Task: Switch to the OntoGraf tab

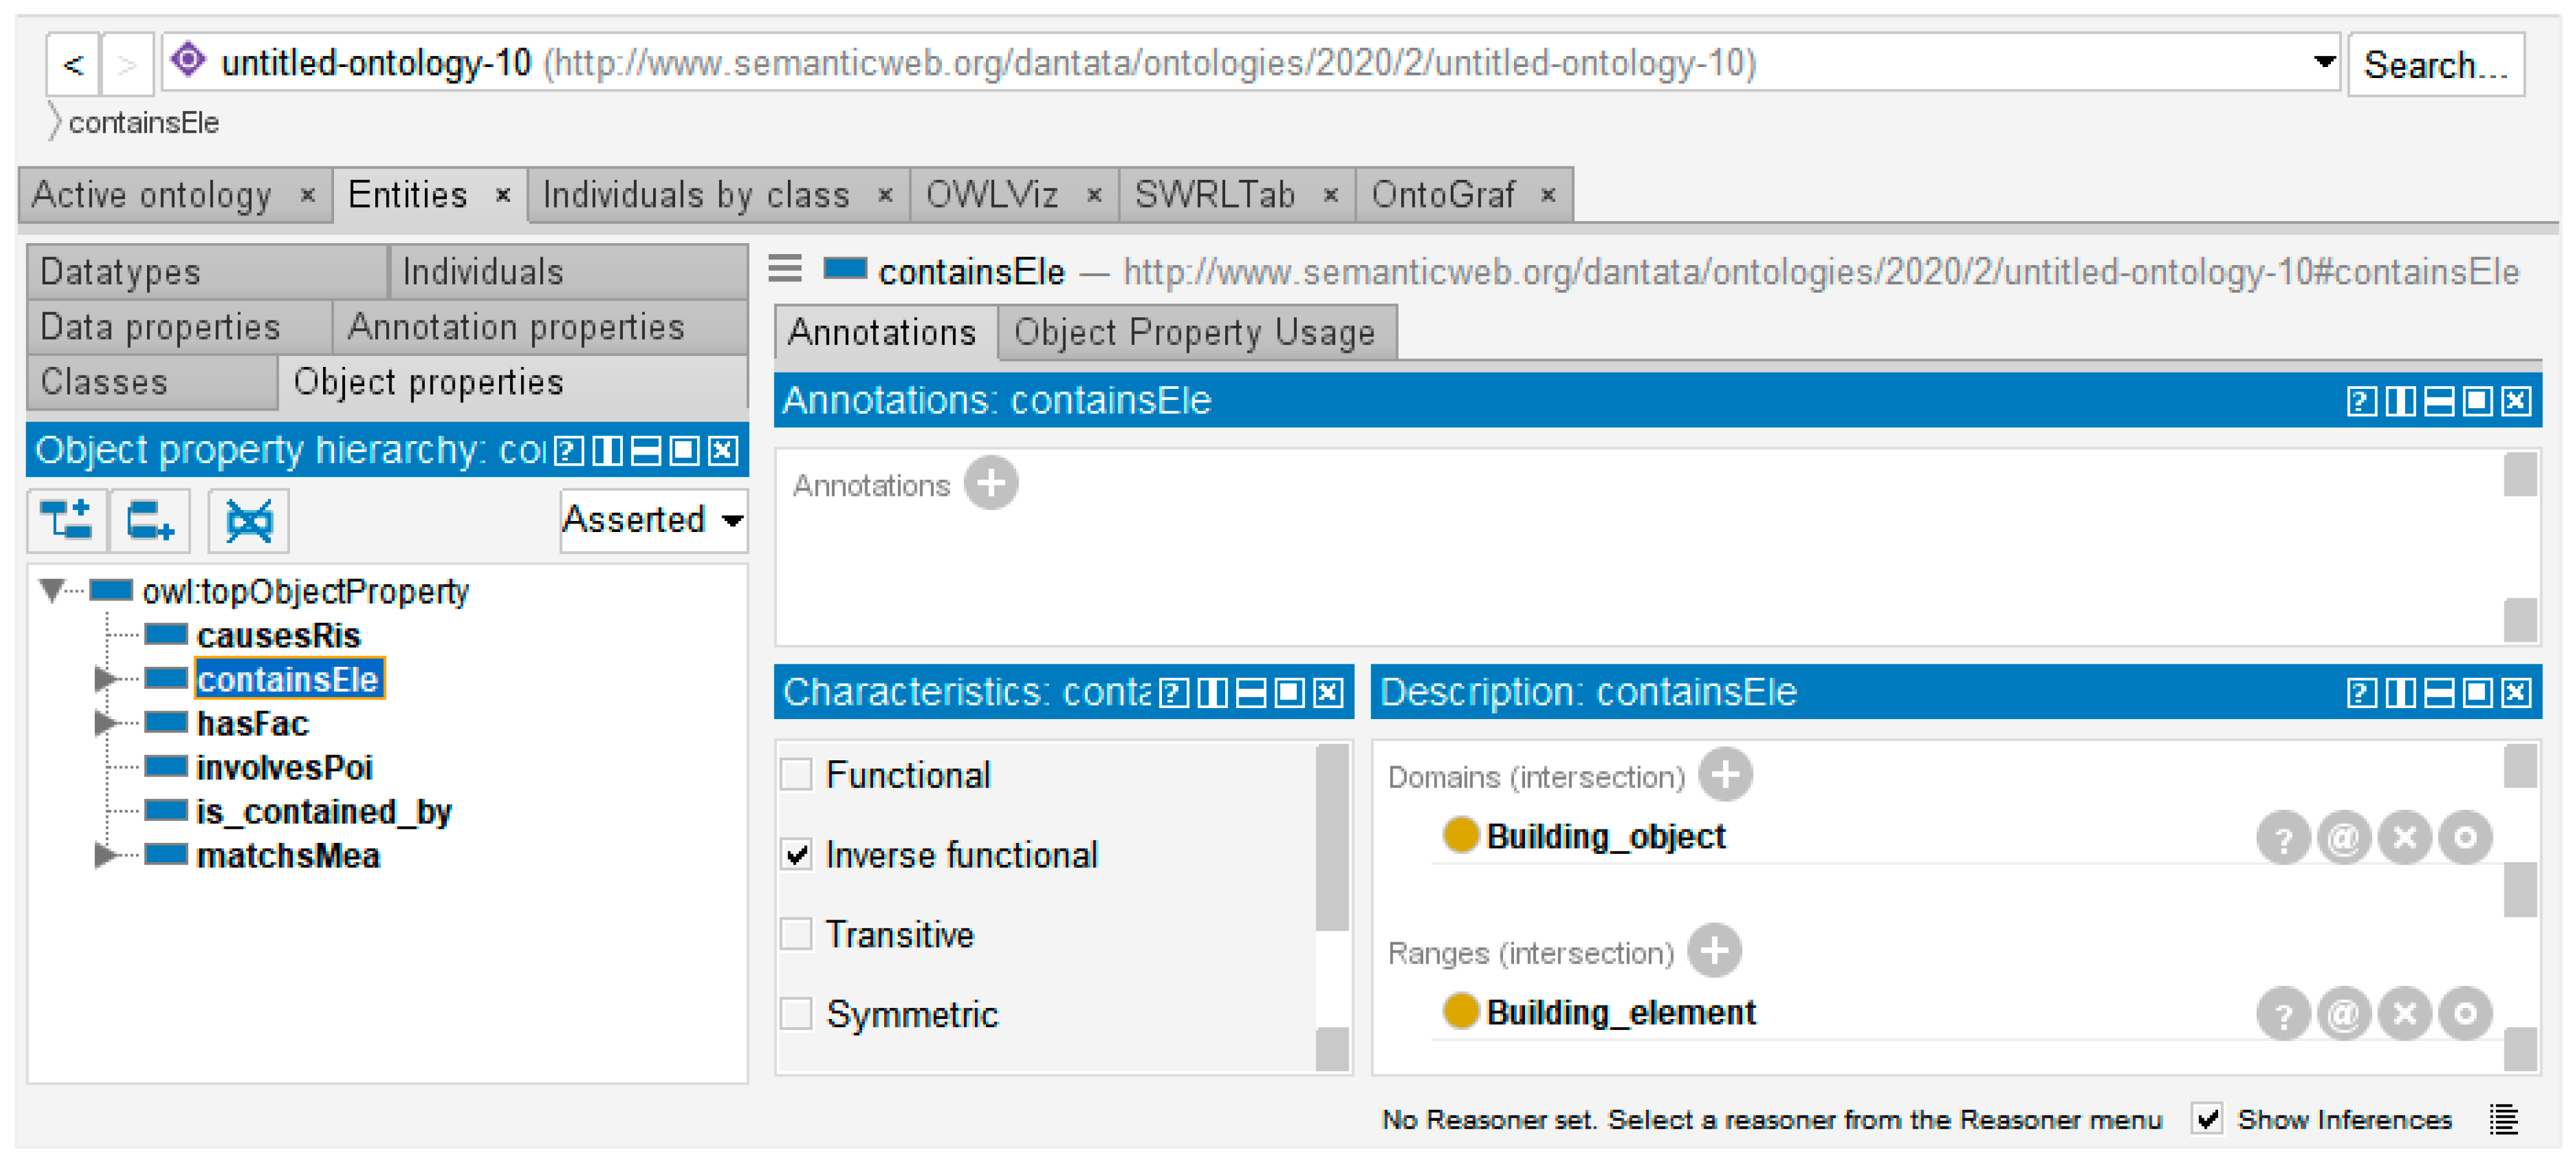Action: coord(1442,194)
